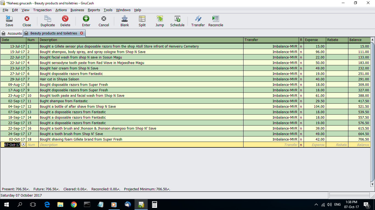Viewport: 375px width, 210px height.
Task: Open the Business menu
Action: tap(77, 10)
